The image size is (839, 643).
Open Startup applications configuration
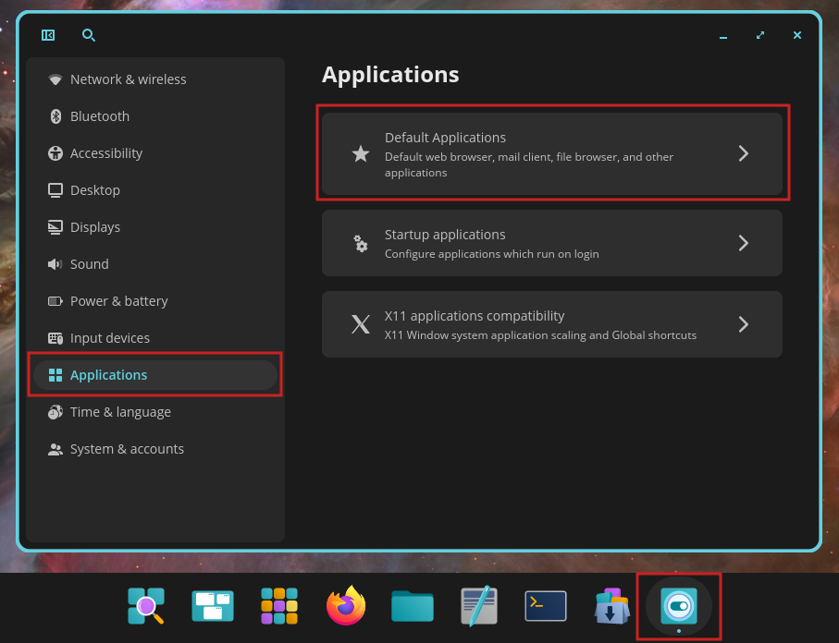click(553, 243)
